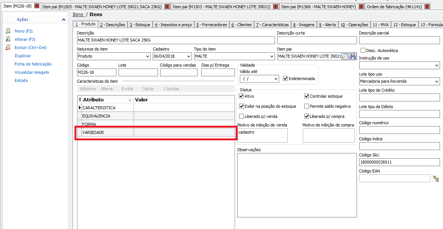Viewport: 443px width, 229px height.
Task: Open the Cadastro date dropdown
Action: click(x=189, y=56)
